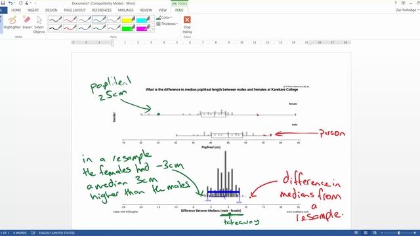Open the HOME tab

pyautogui.click(x=16, y=10)
